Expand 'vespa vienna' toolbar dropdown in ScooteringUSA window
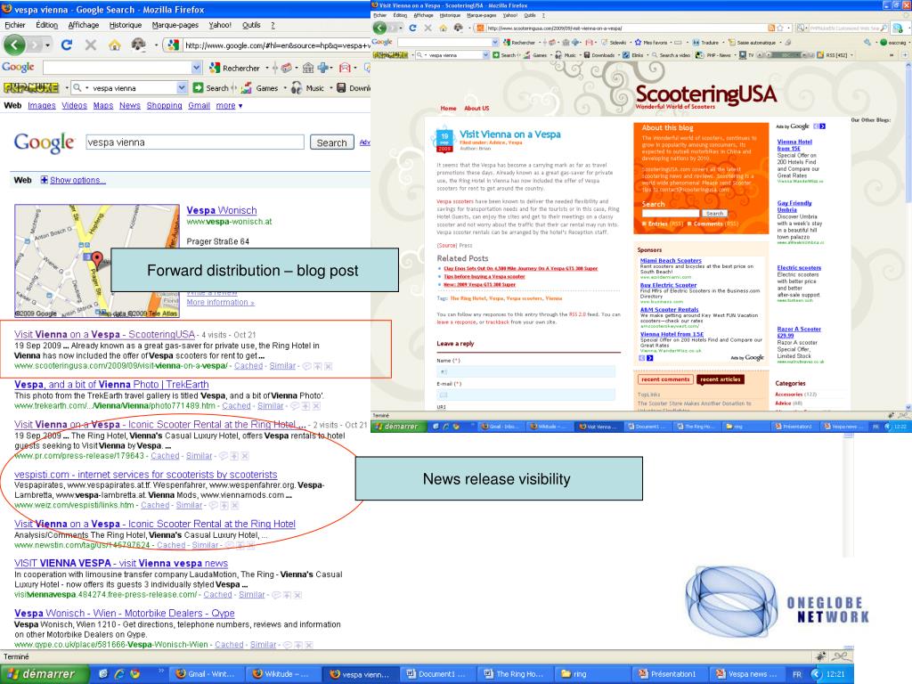Image resolution: width=912 pixels, height=684 pixels. (485, 55)
